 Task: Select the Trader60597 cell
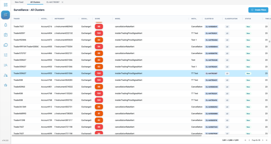point(19,33)
